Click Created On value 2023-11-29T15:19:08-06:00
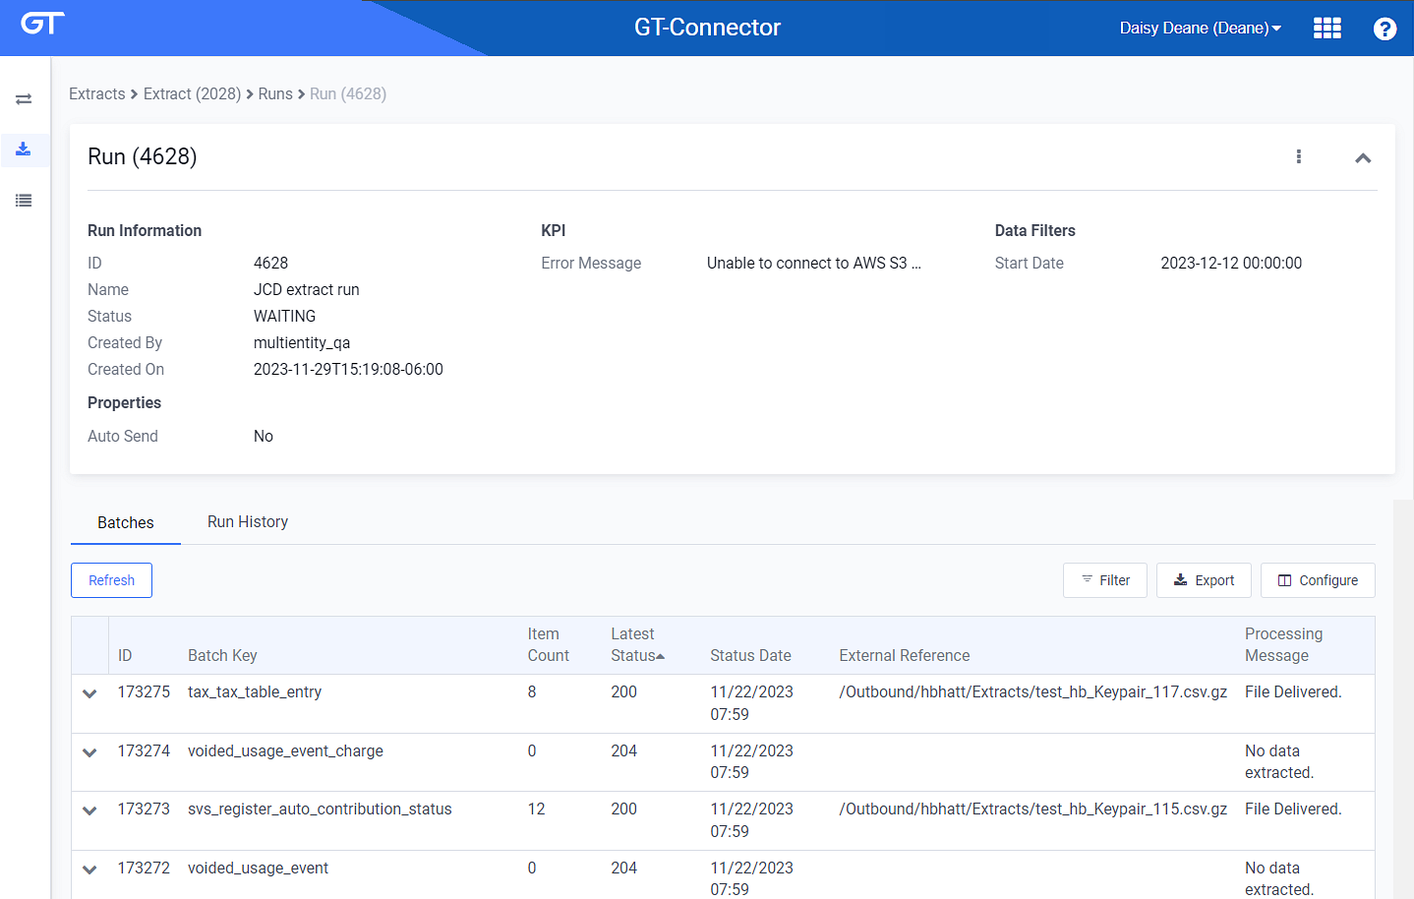Image resolution: width=1414 pixels, height=899 pixels. (x=348, y=369)
